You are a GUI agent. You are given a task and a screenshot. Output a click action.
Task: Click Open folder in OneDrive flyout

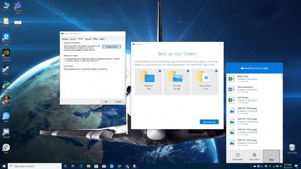[238, 157]
